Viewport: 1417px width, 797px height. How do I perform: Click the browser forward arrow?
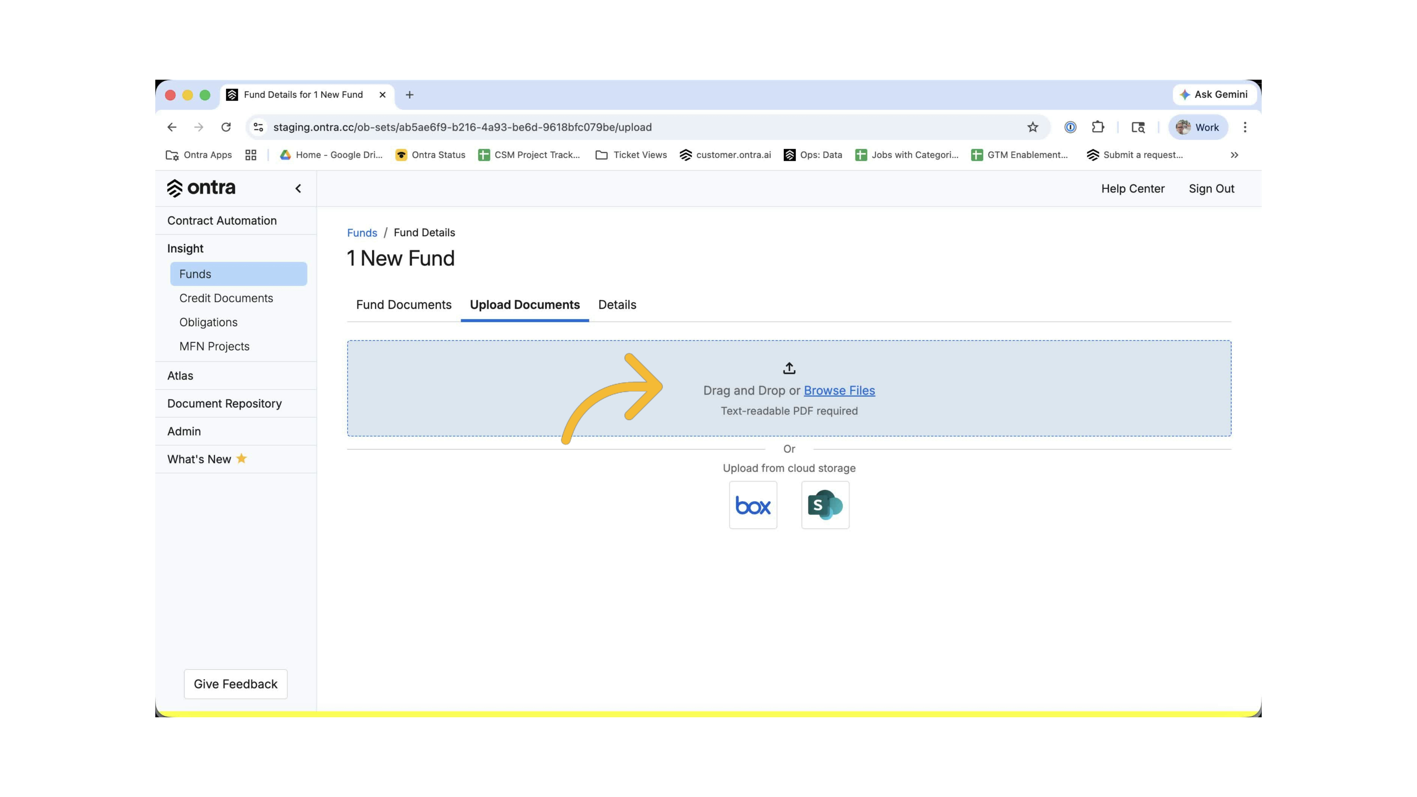pyautogui.click(x=199, y=127)
